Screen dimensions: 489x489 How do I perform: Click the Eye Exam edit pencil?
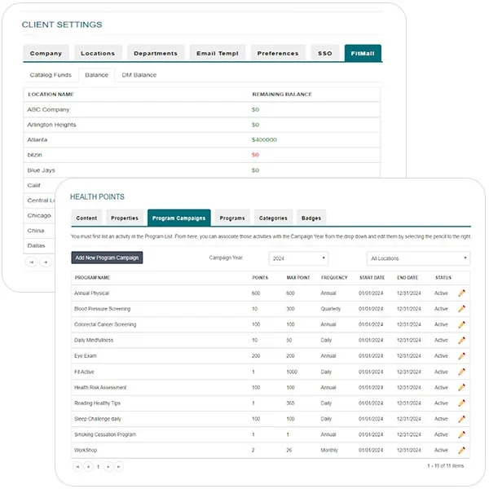[x=461, y=356]
